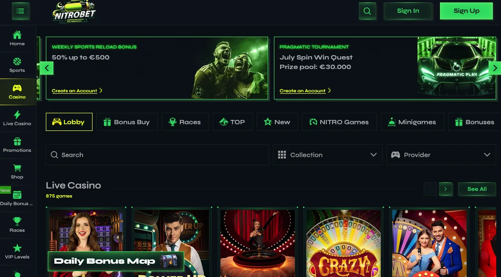This screenshot has height=277, width=501.
Task: Open Promotions in the sidebar
Action: (17, 145)
